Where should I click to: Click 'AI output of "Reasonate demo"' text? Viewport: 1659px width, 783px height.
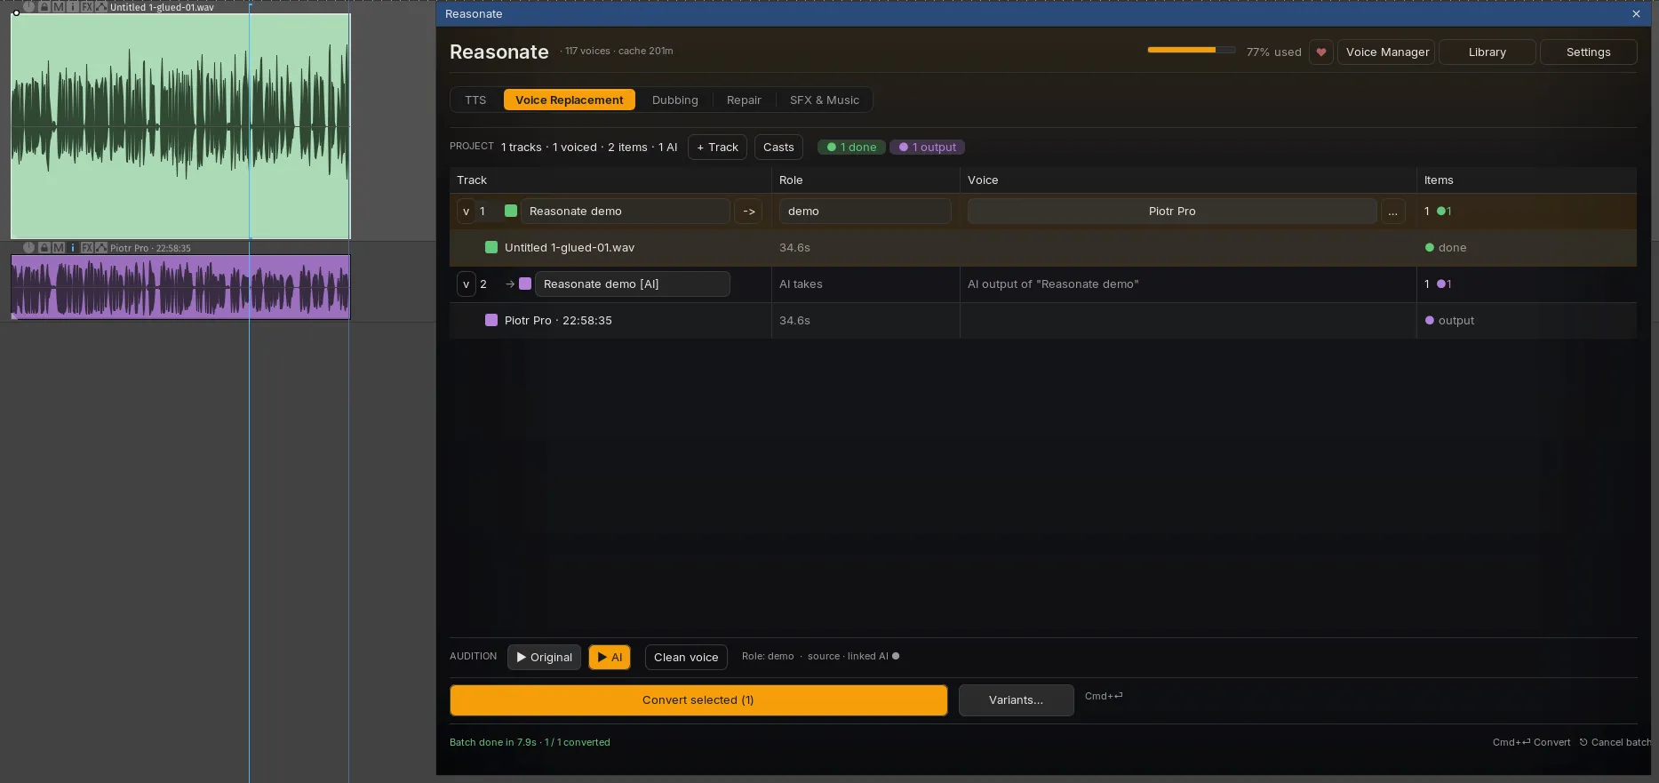pyautogui.click(x=1053, y=284)
